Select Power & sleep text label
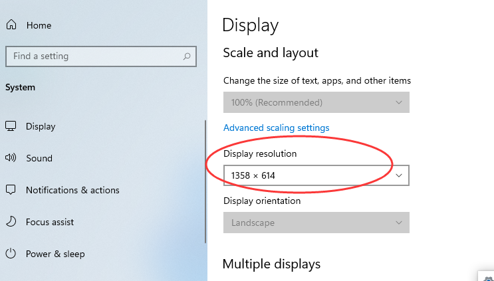Viewport: 494px width, 281px height. [x=55, y=254]
